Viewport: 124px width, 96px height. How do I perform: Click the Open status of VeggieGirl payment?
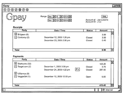pos(88,77)
